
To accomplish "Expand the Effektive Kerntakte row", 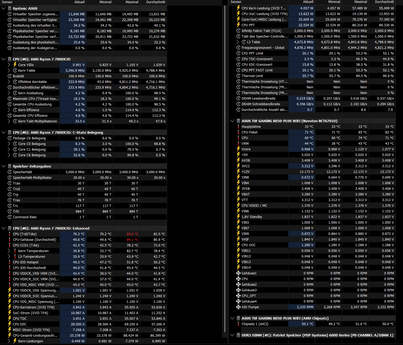I will tap(9, 82).
